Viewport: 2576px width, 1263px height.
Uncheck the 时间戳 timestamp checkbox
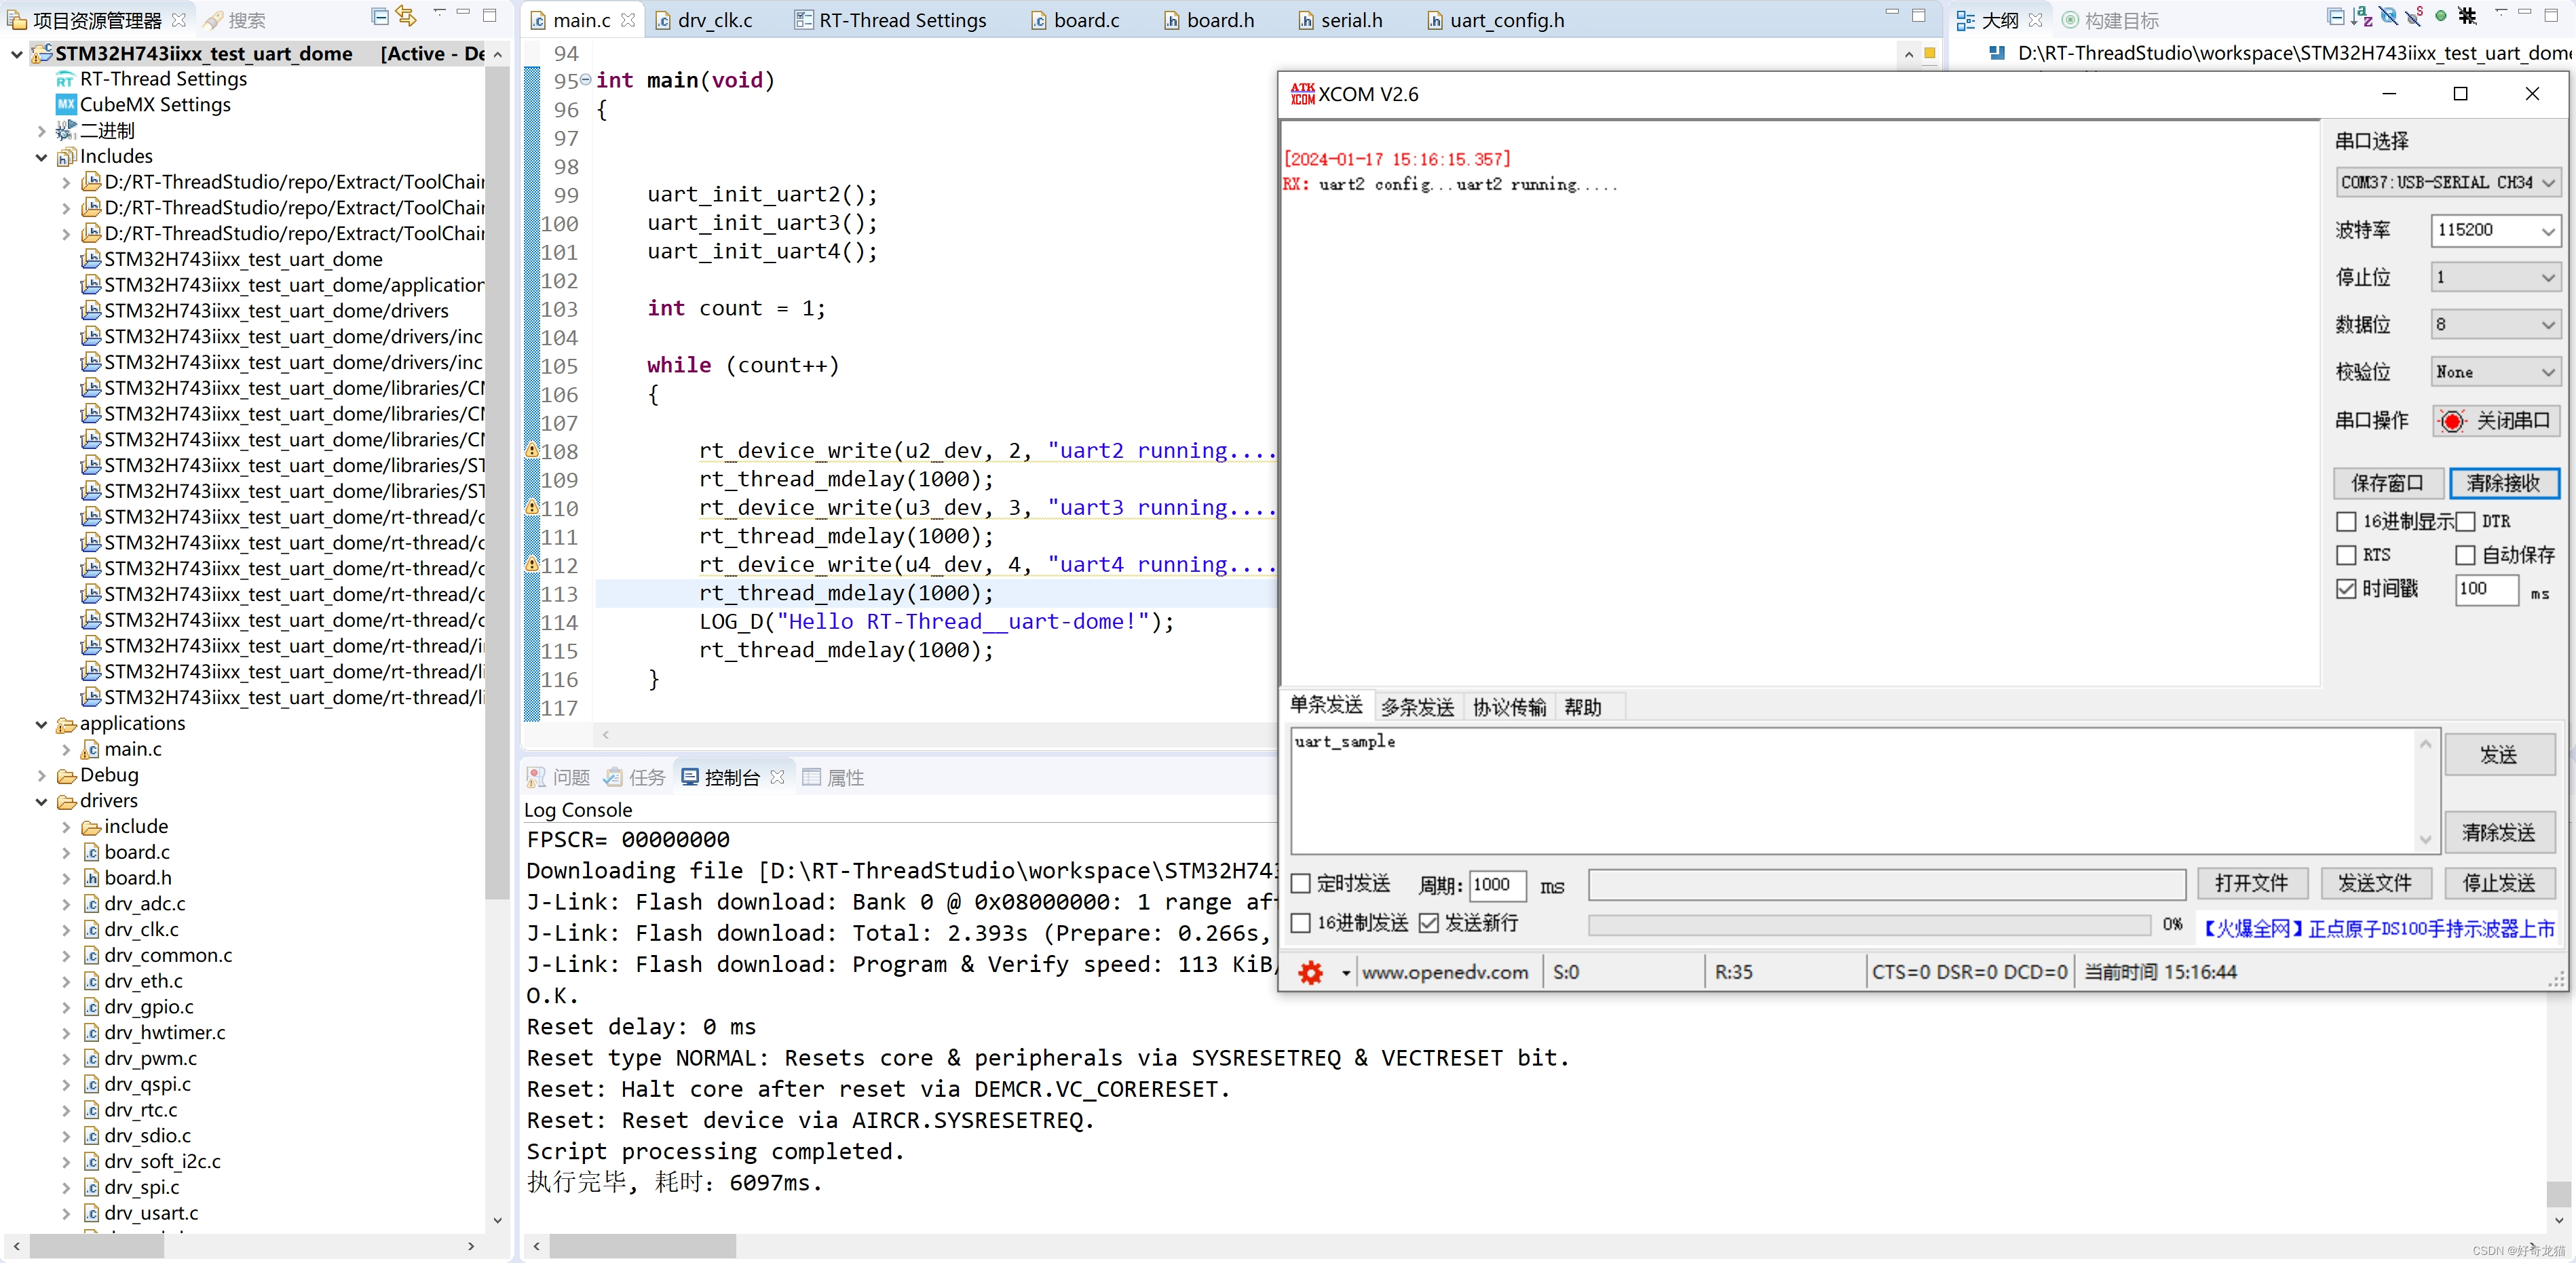(2346, 589)
